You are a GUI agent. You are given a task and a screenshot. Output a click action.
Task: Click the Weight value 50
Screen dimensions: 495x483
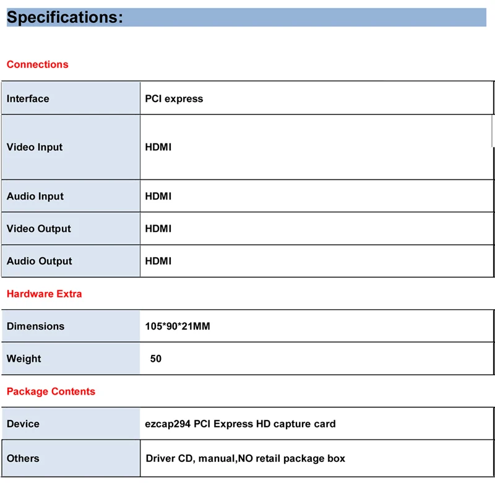point(156,359)
